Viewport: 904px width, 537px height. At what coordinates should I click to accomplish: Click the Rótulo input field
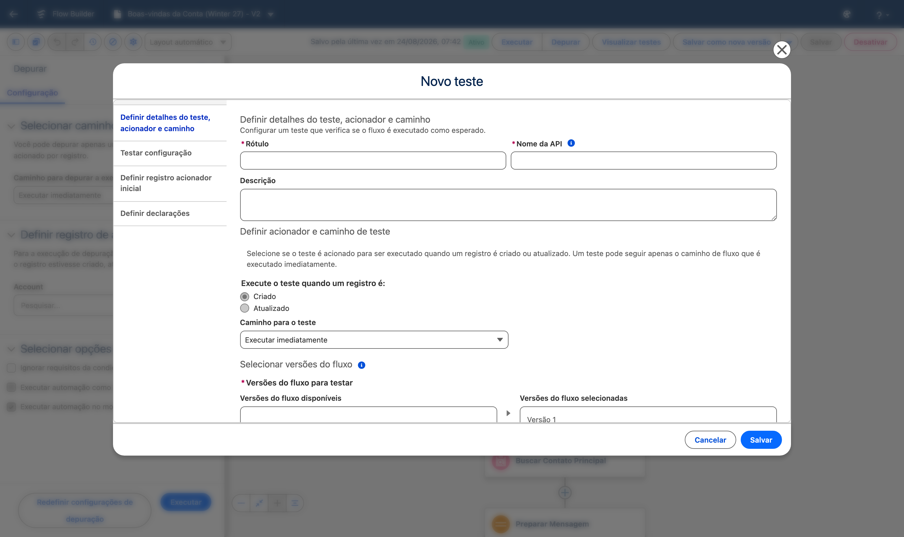pyautogui.click(x=373, y=161)
